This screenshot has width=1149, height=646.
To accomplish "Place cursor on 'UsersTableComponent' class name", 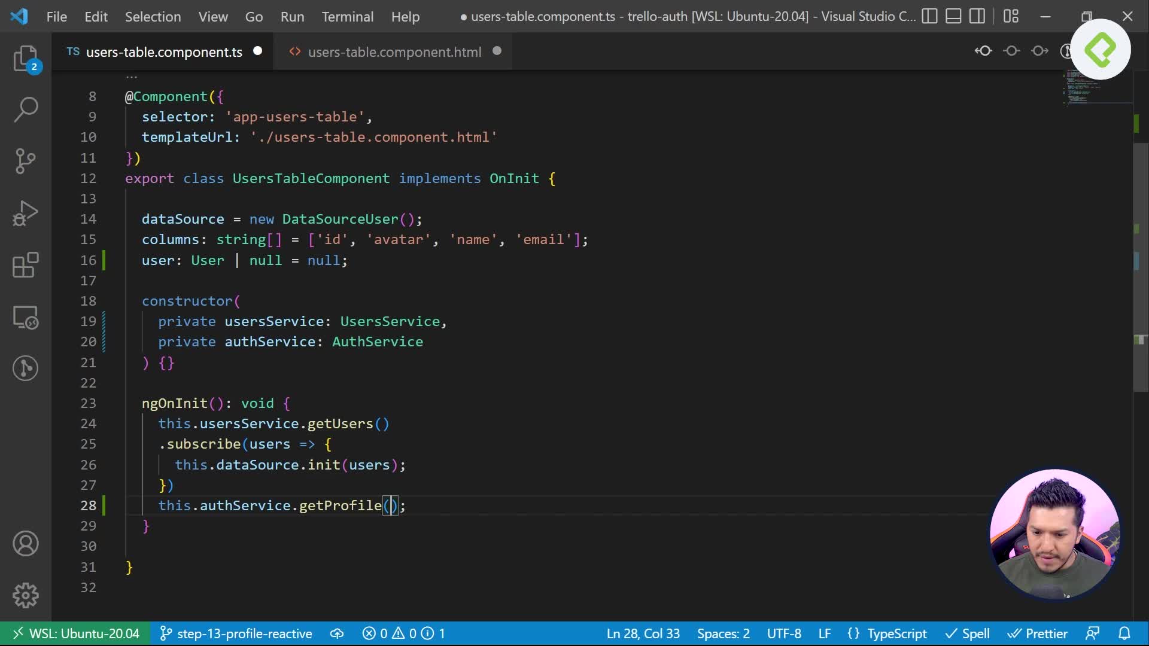I will click(x=311, y=178).
